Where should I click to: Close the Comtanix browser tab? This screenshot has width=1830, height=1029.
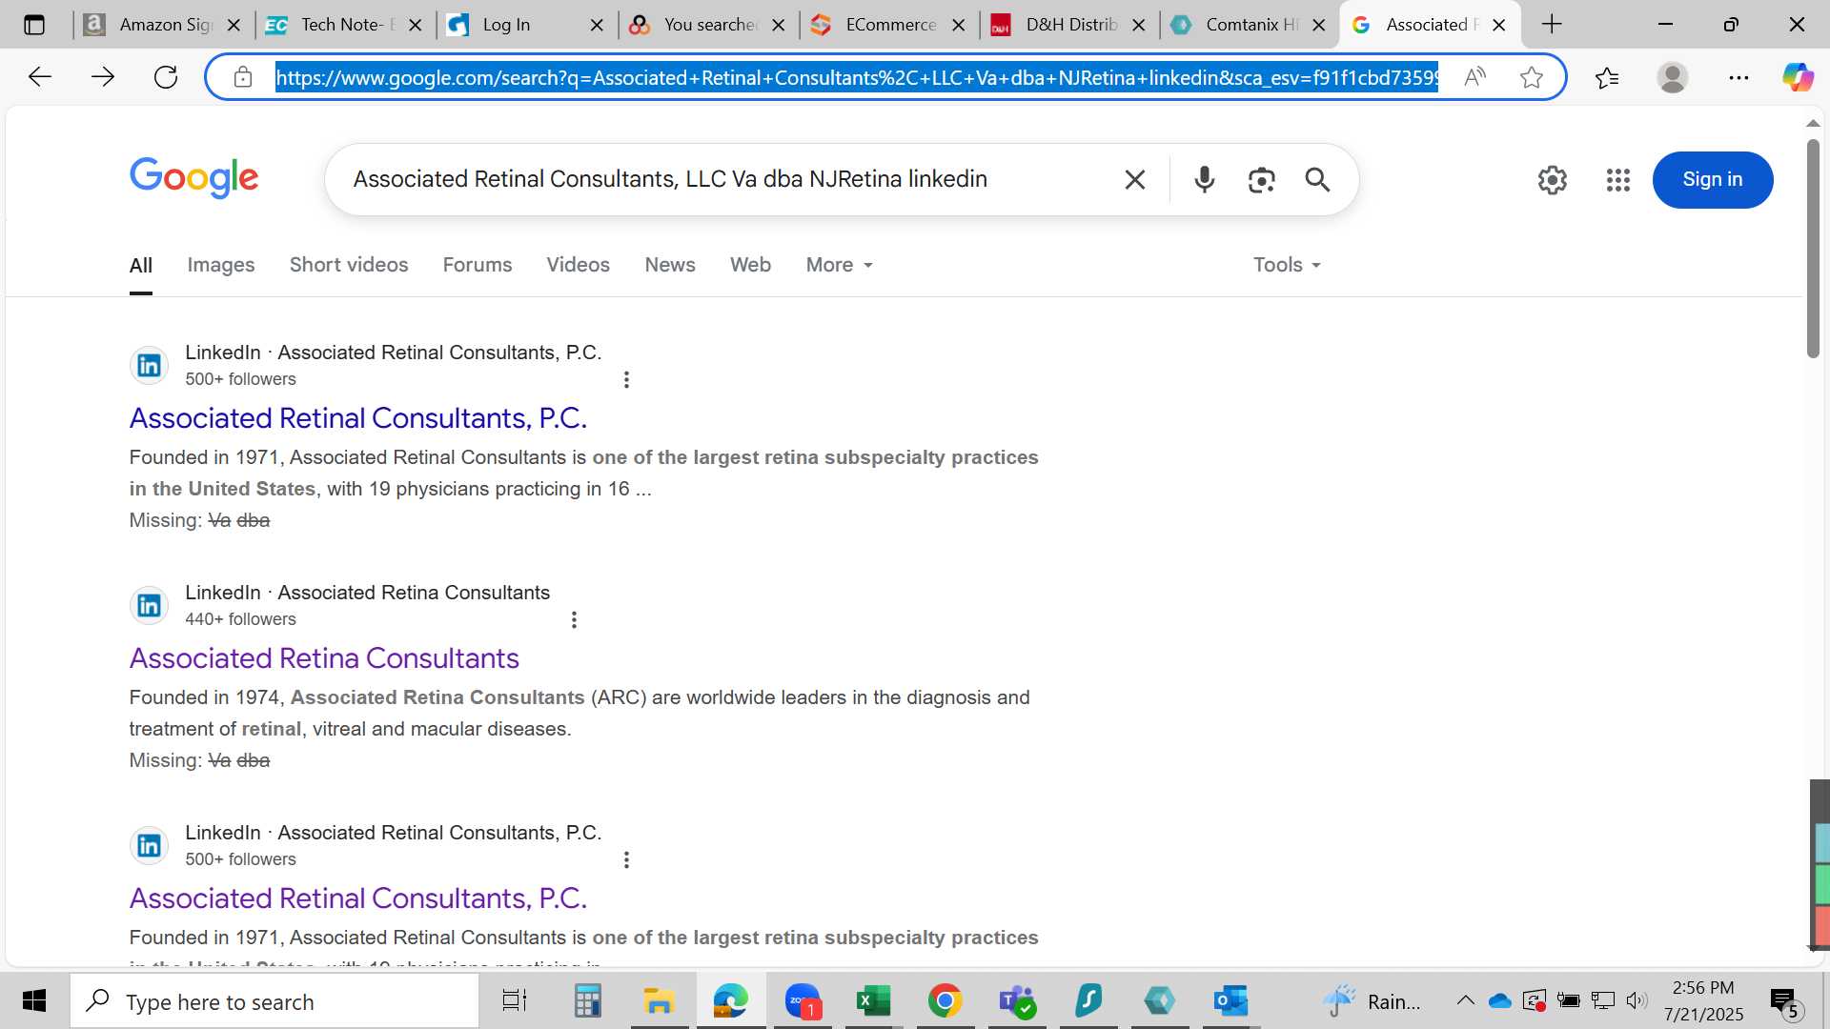(x=1319, y=25)
